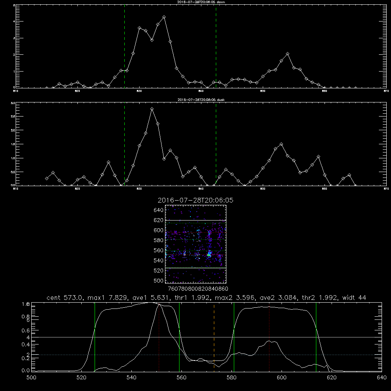Click the dawn plot's secondary peak diamond near 854

[x=287, y=54]
